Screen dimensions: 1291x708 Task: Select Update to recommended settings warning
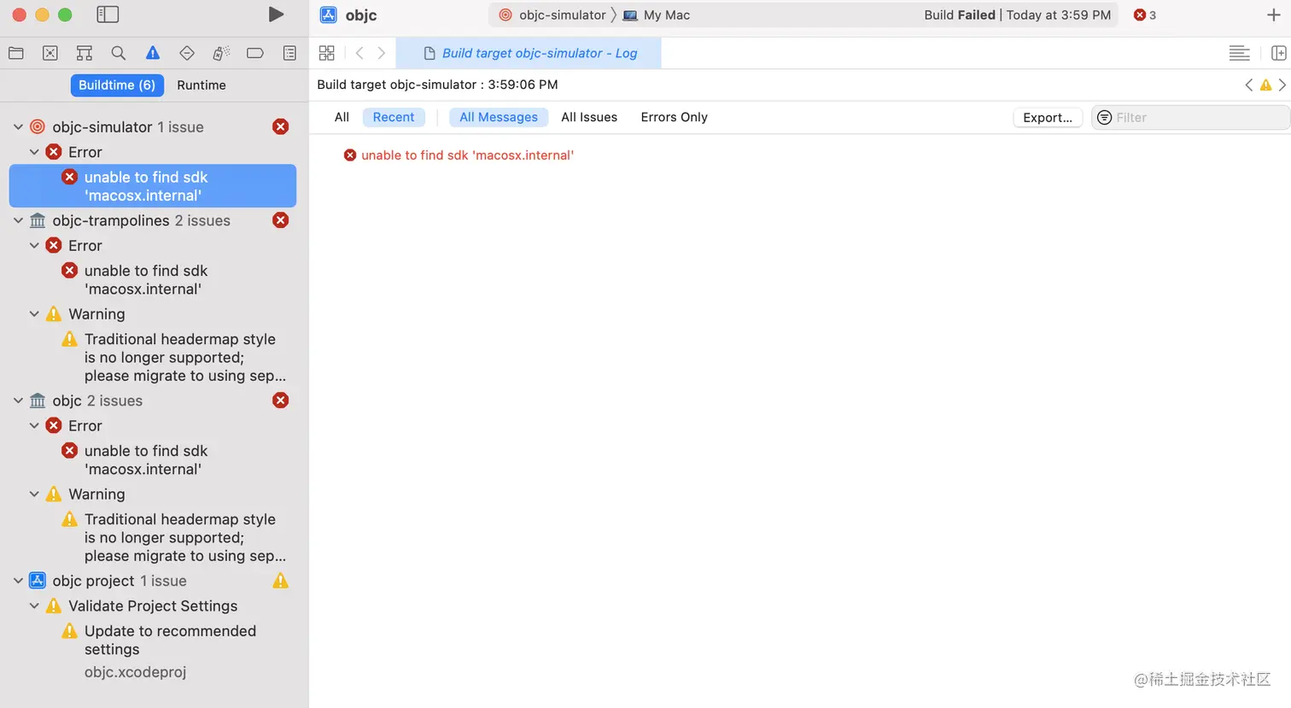pos(153,641)
